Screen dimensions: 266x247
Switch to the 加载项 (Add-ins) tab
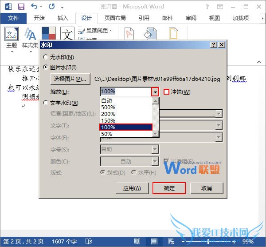click(x=241, y=18)
